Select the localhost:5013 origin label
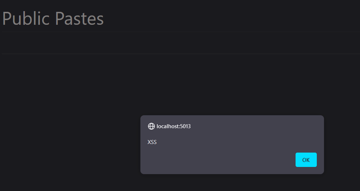Viewport: 360px width, 191px height. (x=174, y=126)
